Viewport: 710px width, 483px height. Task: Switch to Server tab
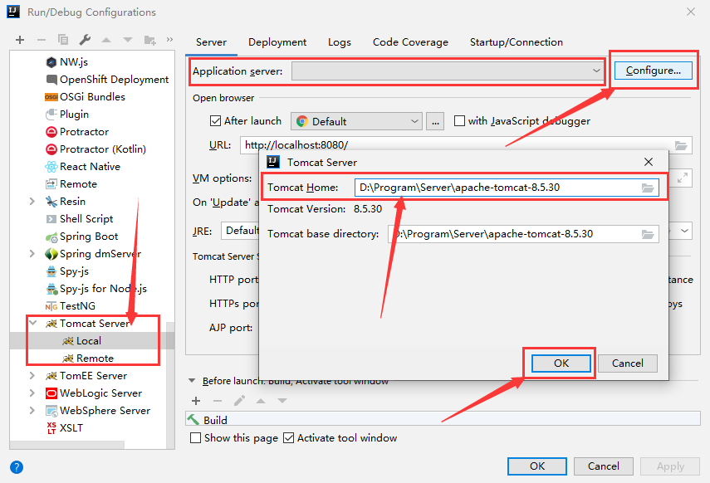point(211,42)
